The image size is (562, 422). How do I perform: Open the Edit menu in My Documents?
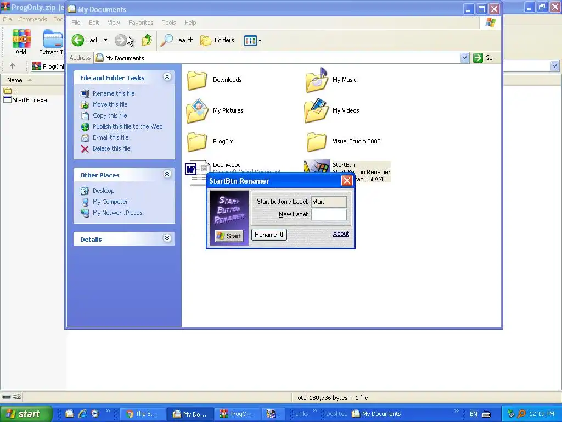click(x=94, y=23)
